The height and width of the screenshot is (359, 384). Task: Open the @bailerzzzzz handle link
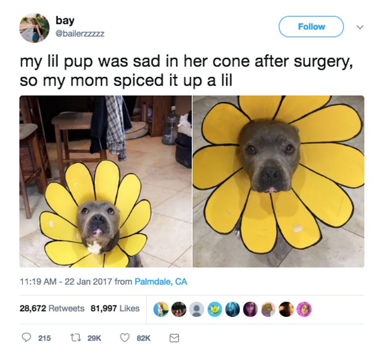[x=80, y=33]
